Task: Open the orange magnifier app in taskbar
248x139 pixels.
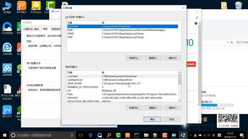Action: [x=109, y=135]
